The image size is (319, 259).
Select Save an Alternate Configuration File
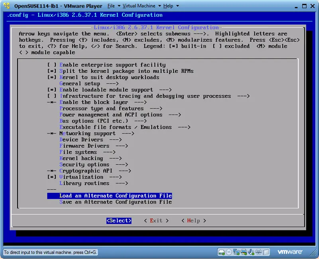pyautogui.click(x=116, y=202)
